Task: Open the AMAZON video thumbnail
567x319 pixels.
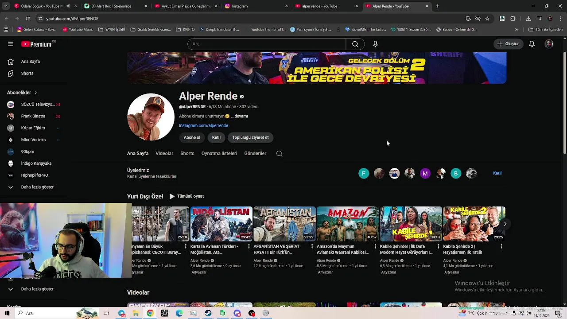Action: coord(348,224)
